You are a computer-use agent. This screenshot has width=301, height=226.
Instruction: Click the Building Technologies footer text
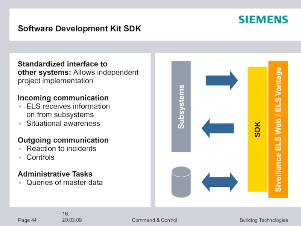pos(264,220)
